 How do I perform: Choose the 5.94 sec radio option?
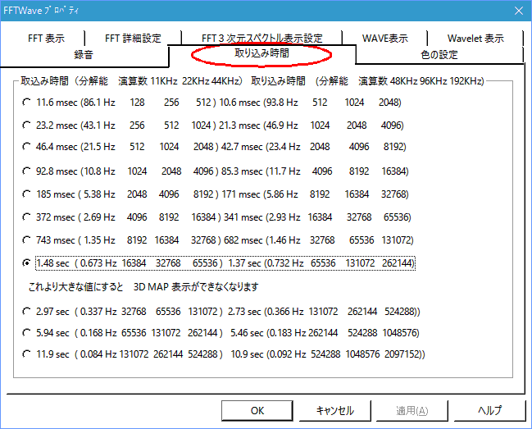27,334
